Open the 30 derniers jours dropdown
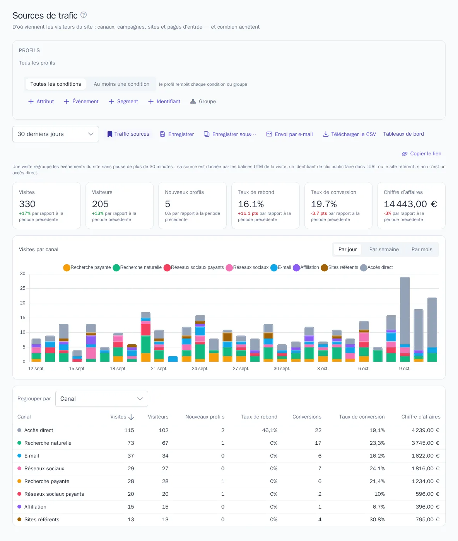Viewport: 458px width, 541px height. pyautogui.click(x=56, y=134)
